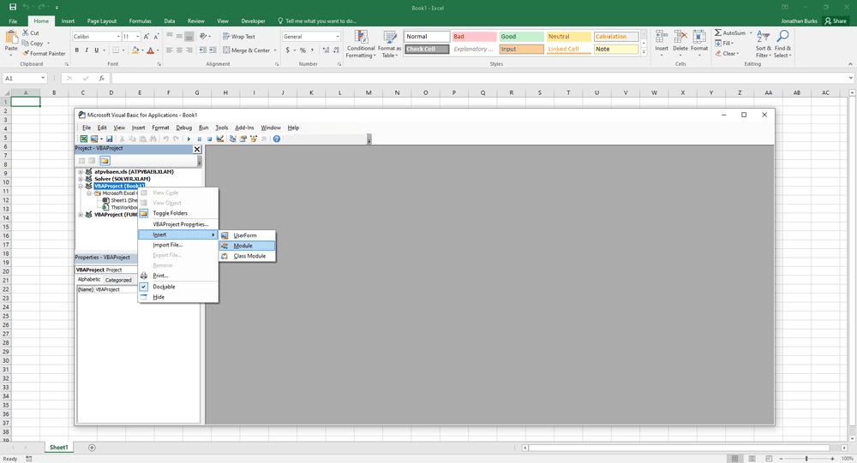Open Object Browser icon in VBA toolbar
The image size is (857, 463).
click(254, 139)
